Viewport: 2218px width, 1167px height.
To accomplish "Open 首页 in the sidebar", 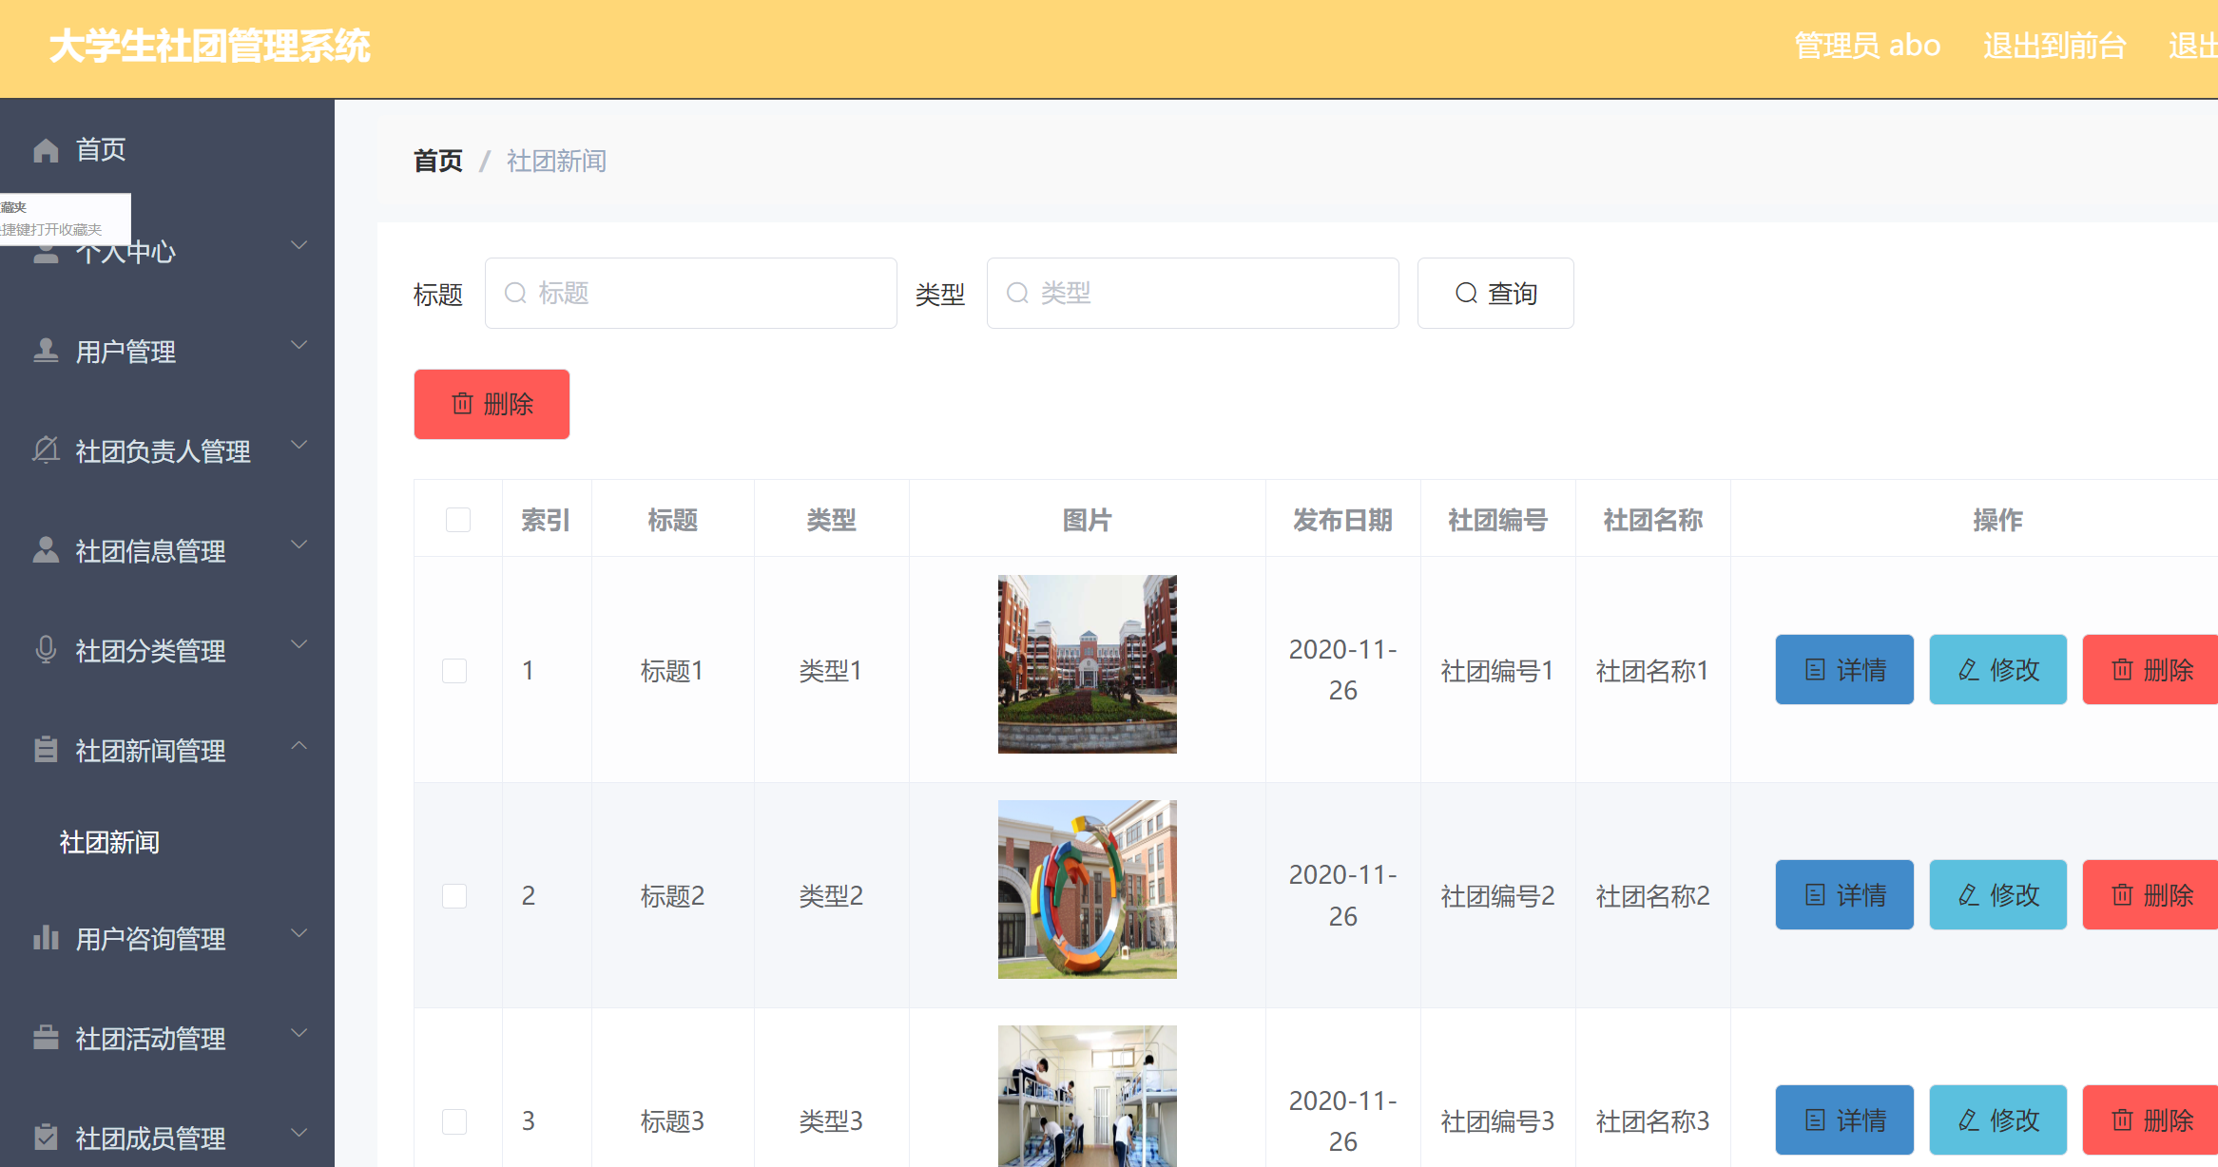I will (167, 150).
